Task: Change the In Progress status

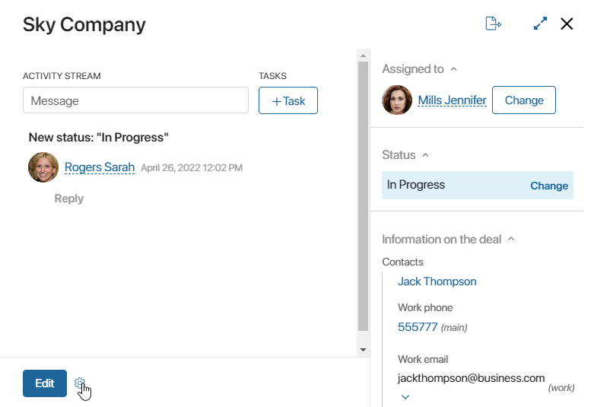Action: click(x=549, y=186)
